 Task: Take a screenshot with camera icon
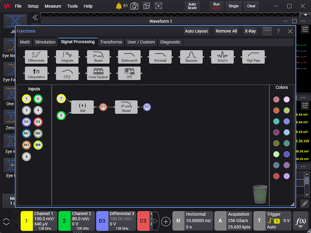click(134, 6)
